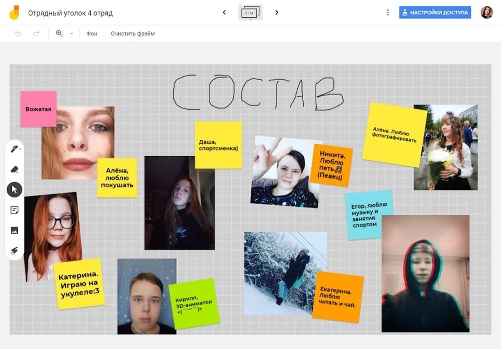Pick the Laser pointer tool
The height and width of the screenshot is (349, 501).
14,251
